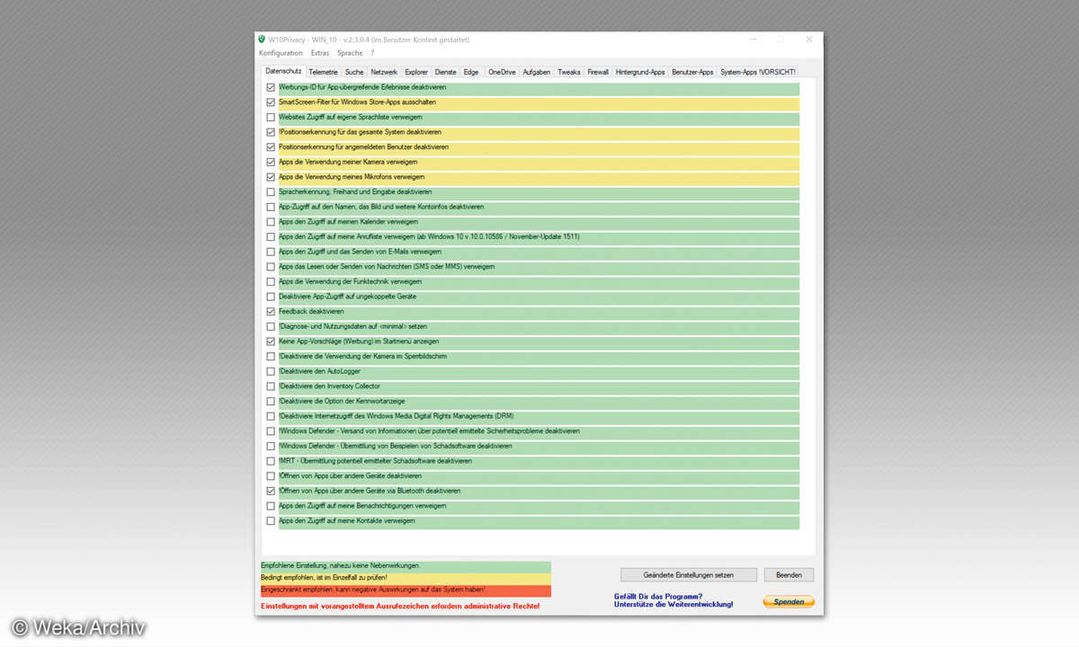1079x647 pixels.
Task: Uncheck Positionserkennung für das gesamte System checkbox
Action: 271,132
